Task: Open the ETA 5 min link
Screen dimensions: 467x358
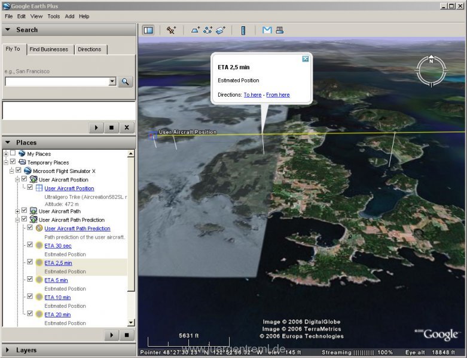Action: click(56, 280)
